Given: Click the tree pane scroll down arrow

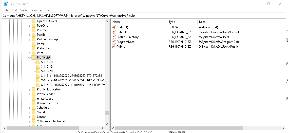Looking at the screenshot, I should (107, 124).
